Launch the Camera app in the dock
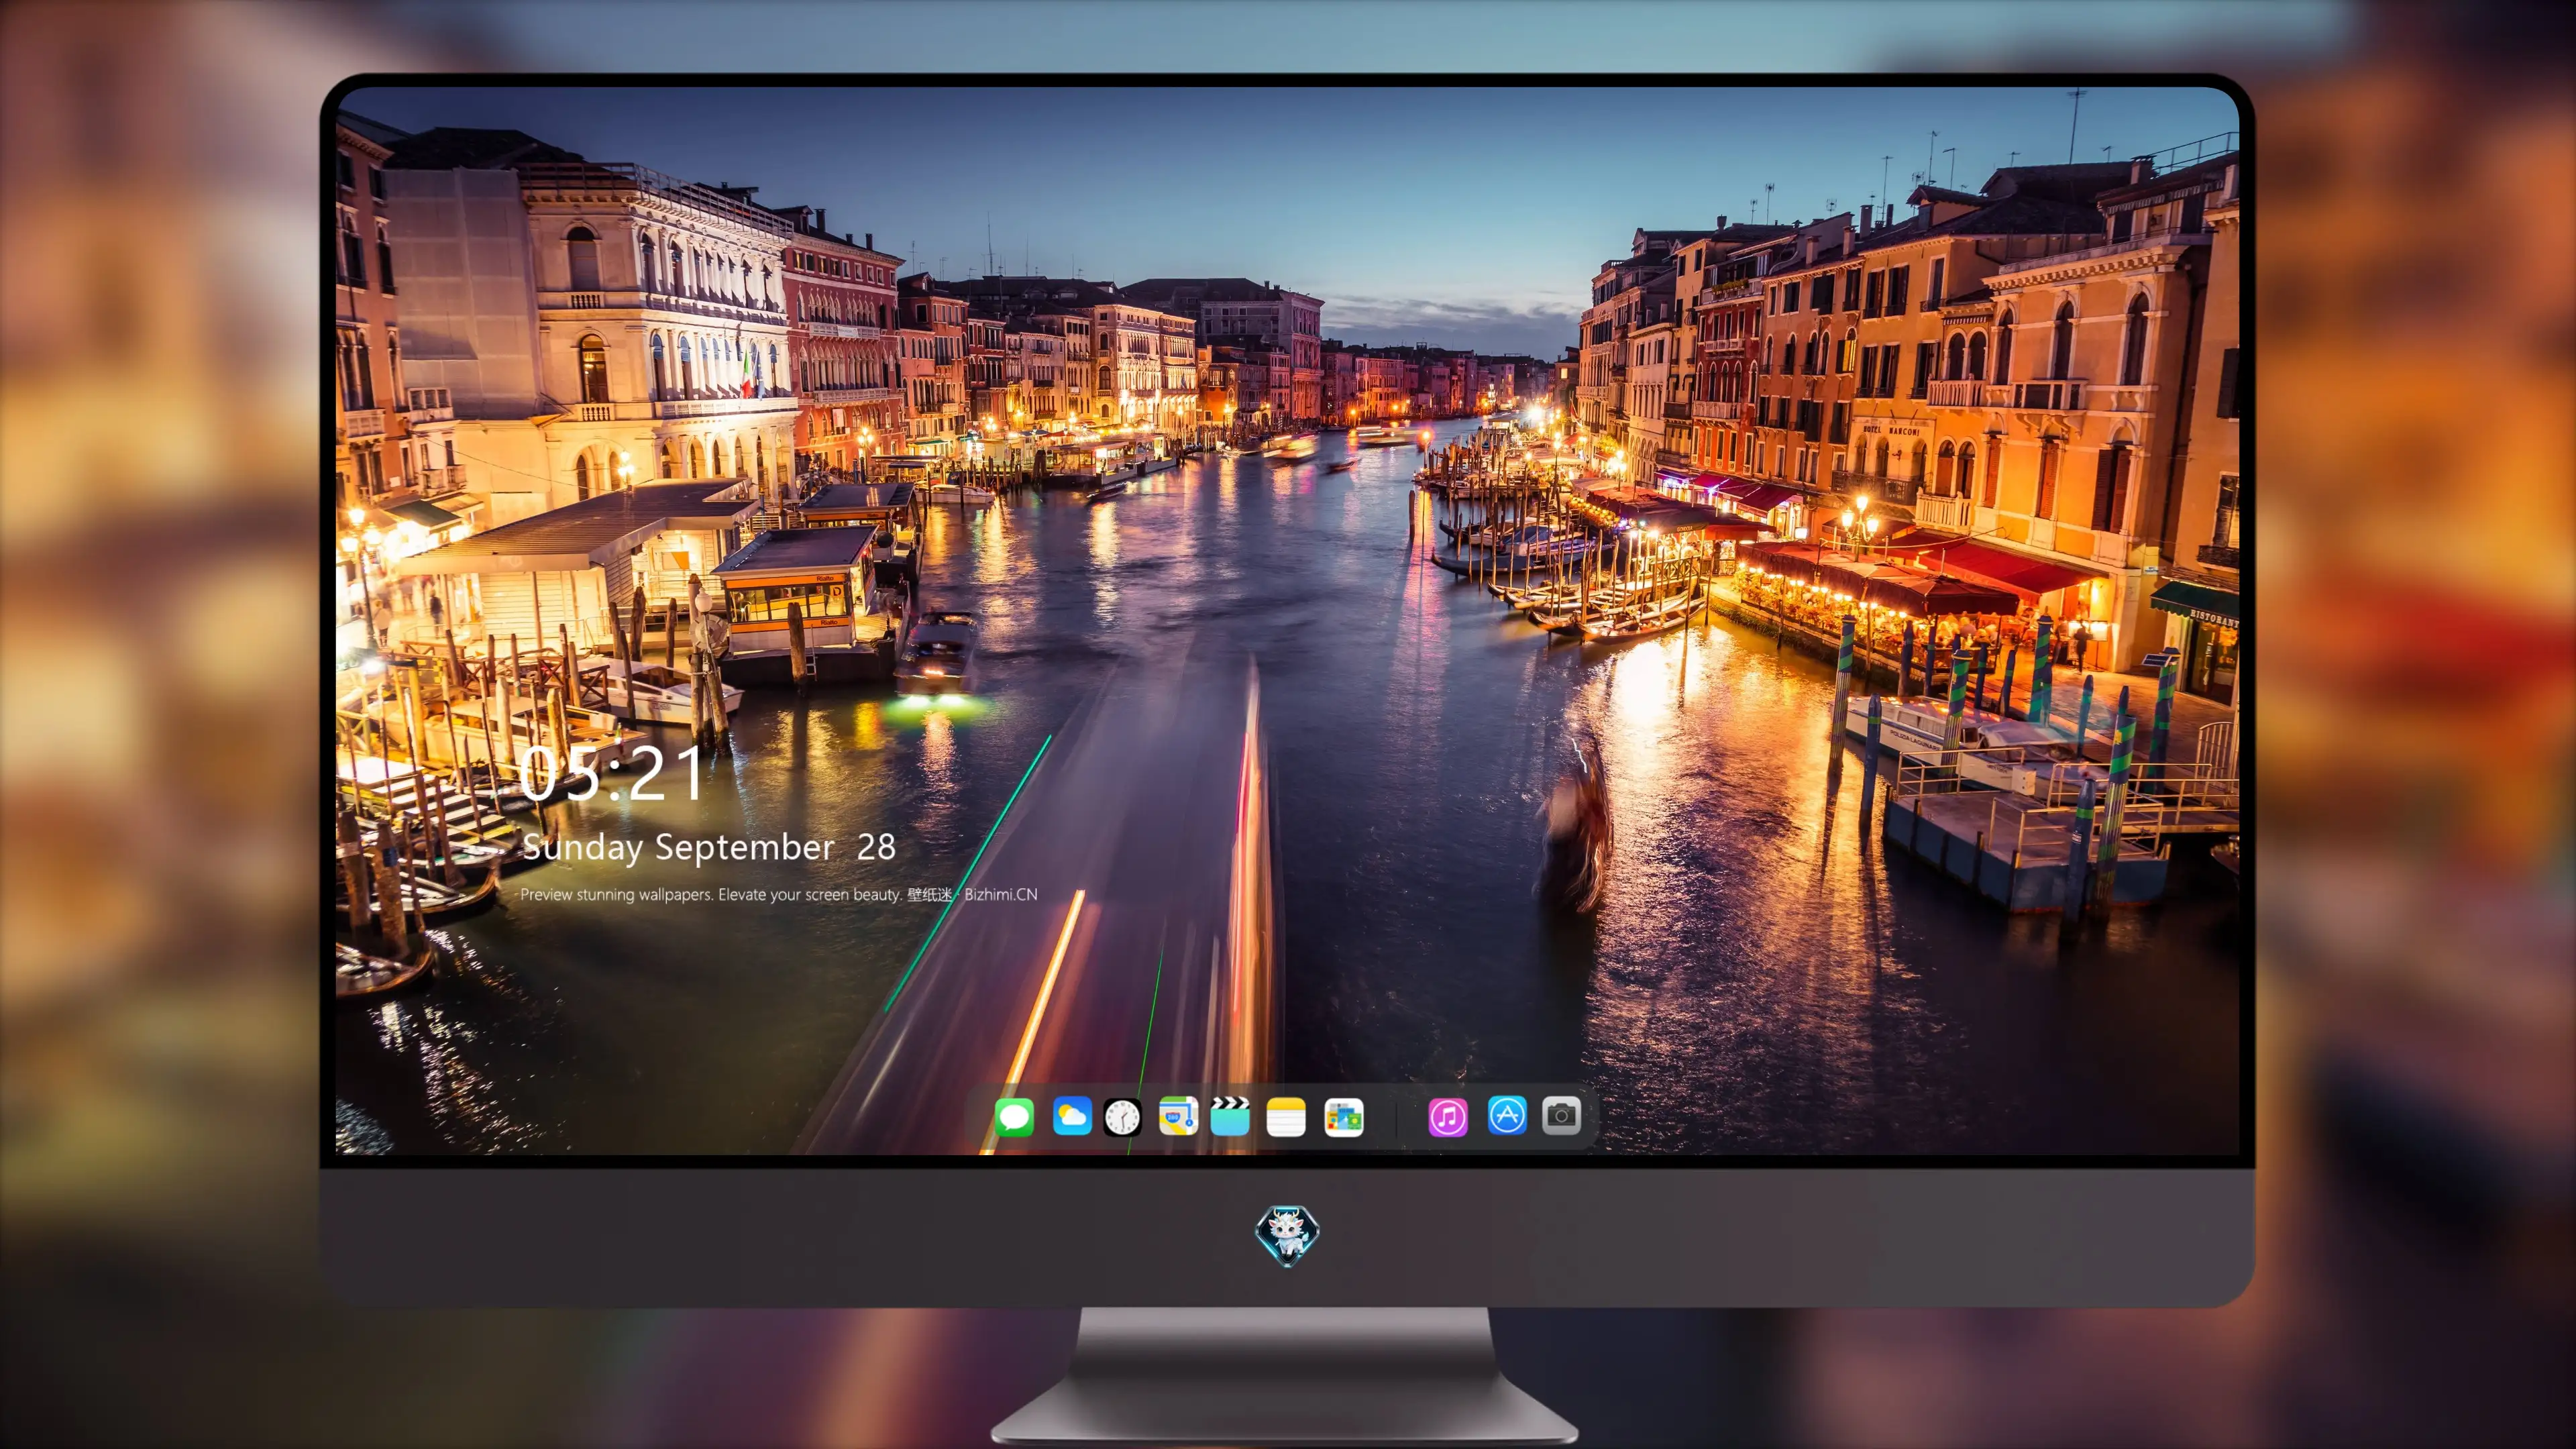 1561,1116
